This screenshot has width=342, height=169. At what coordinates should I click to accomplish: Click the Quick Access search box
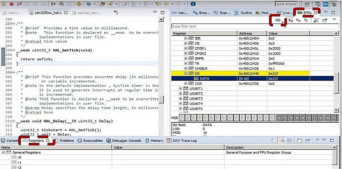point(286,4)
